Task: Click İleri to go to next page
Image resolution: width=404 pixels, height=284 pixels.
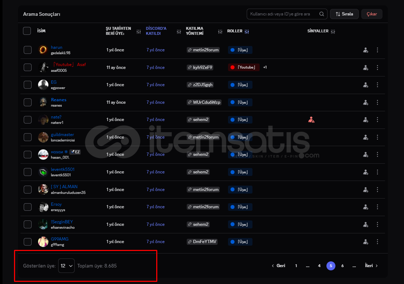Action: point(371,266)
